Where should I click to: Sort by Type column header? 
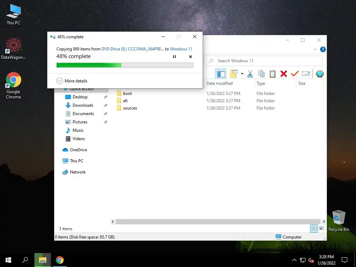point(261,83)
